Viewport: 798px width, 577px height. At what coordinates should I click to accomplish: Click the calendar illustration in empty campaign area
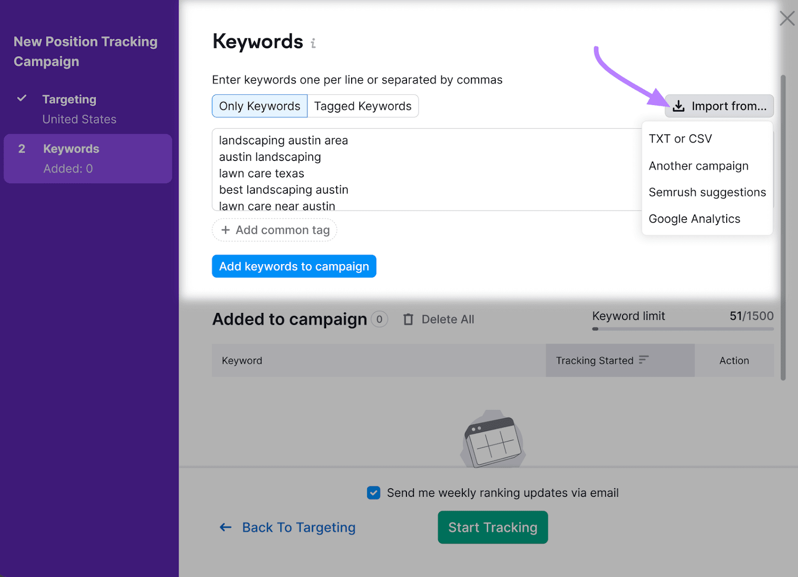tap(492, 438)
